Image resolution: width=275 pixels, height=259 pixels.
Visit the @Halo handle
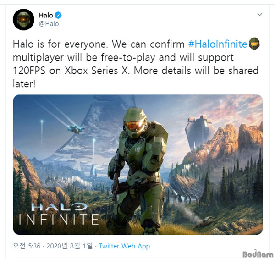[49, 24]
